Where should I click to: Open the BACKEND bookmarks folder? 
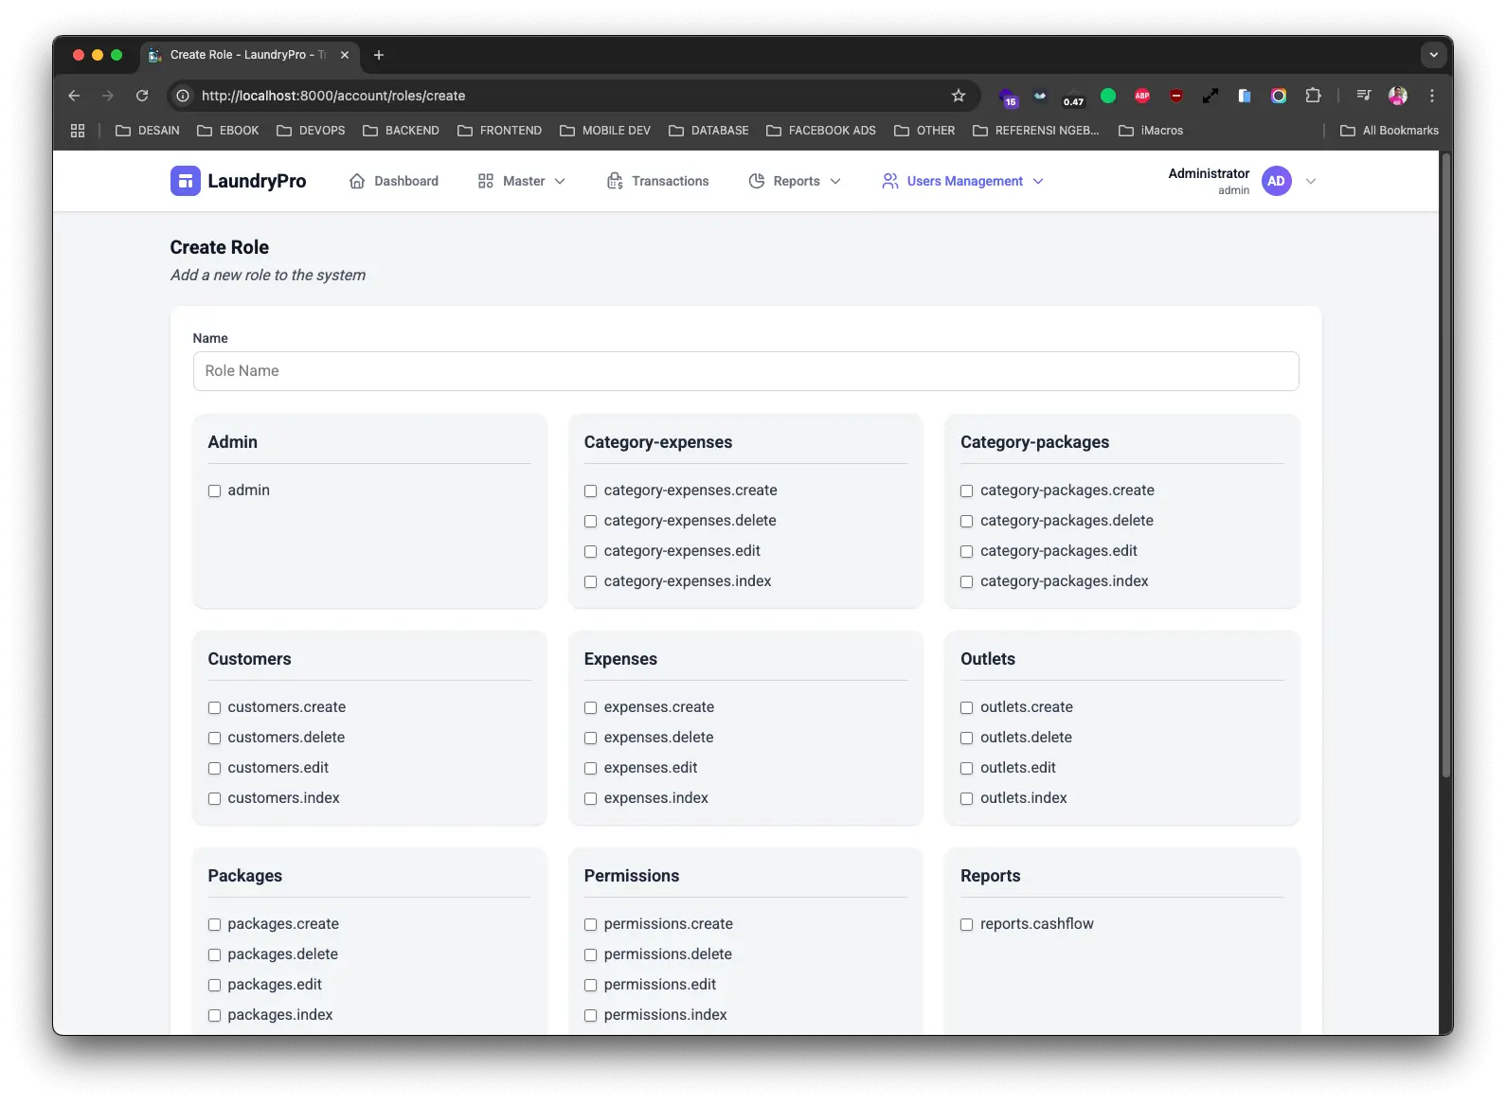coord(401,131)
